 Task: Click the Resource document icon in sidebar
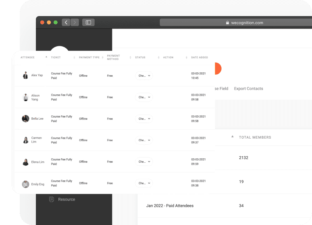[52, 199]
